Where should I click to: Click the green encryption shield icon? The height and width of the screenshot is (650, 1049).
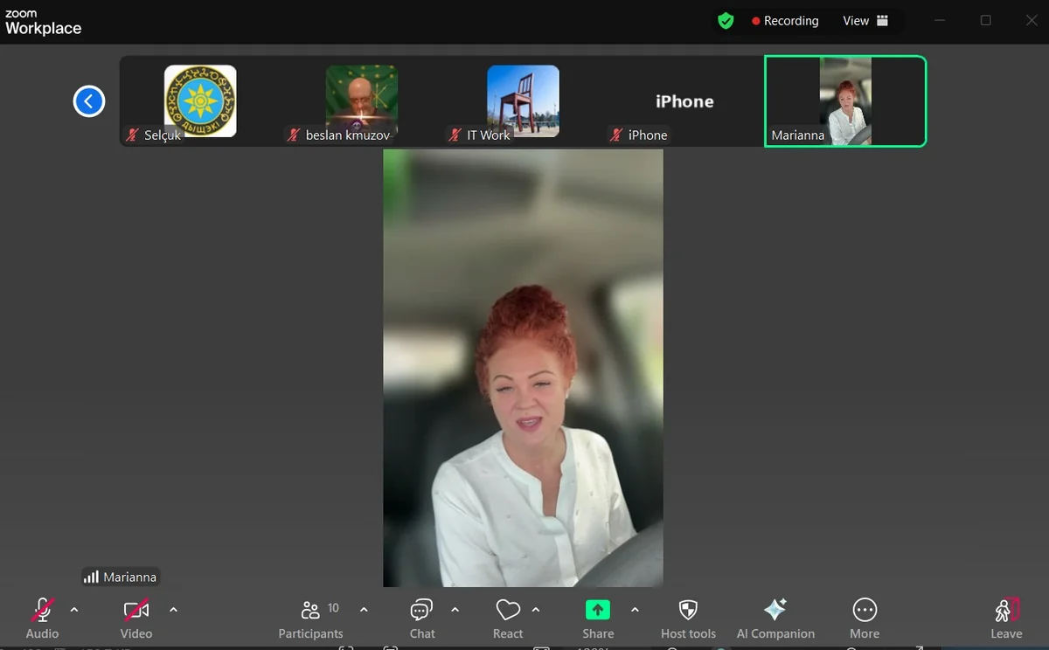tap(726, 21)
